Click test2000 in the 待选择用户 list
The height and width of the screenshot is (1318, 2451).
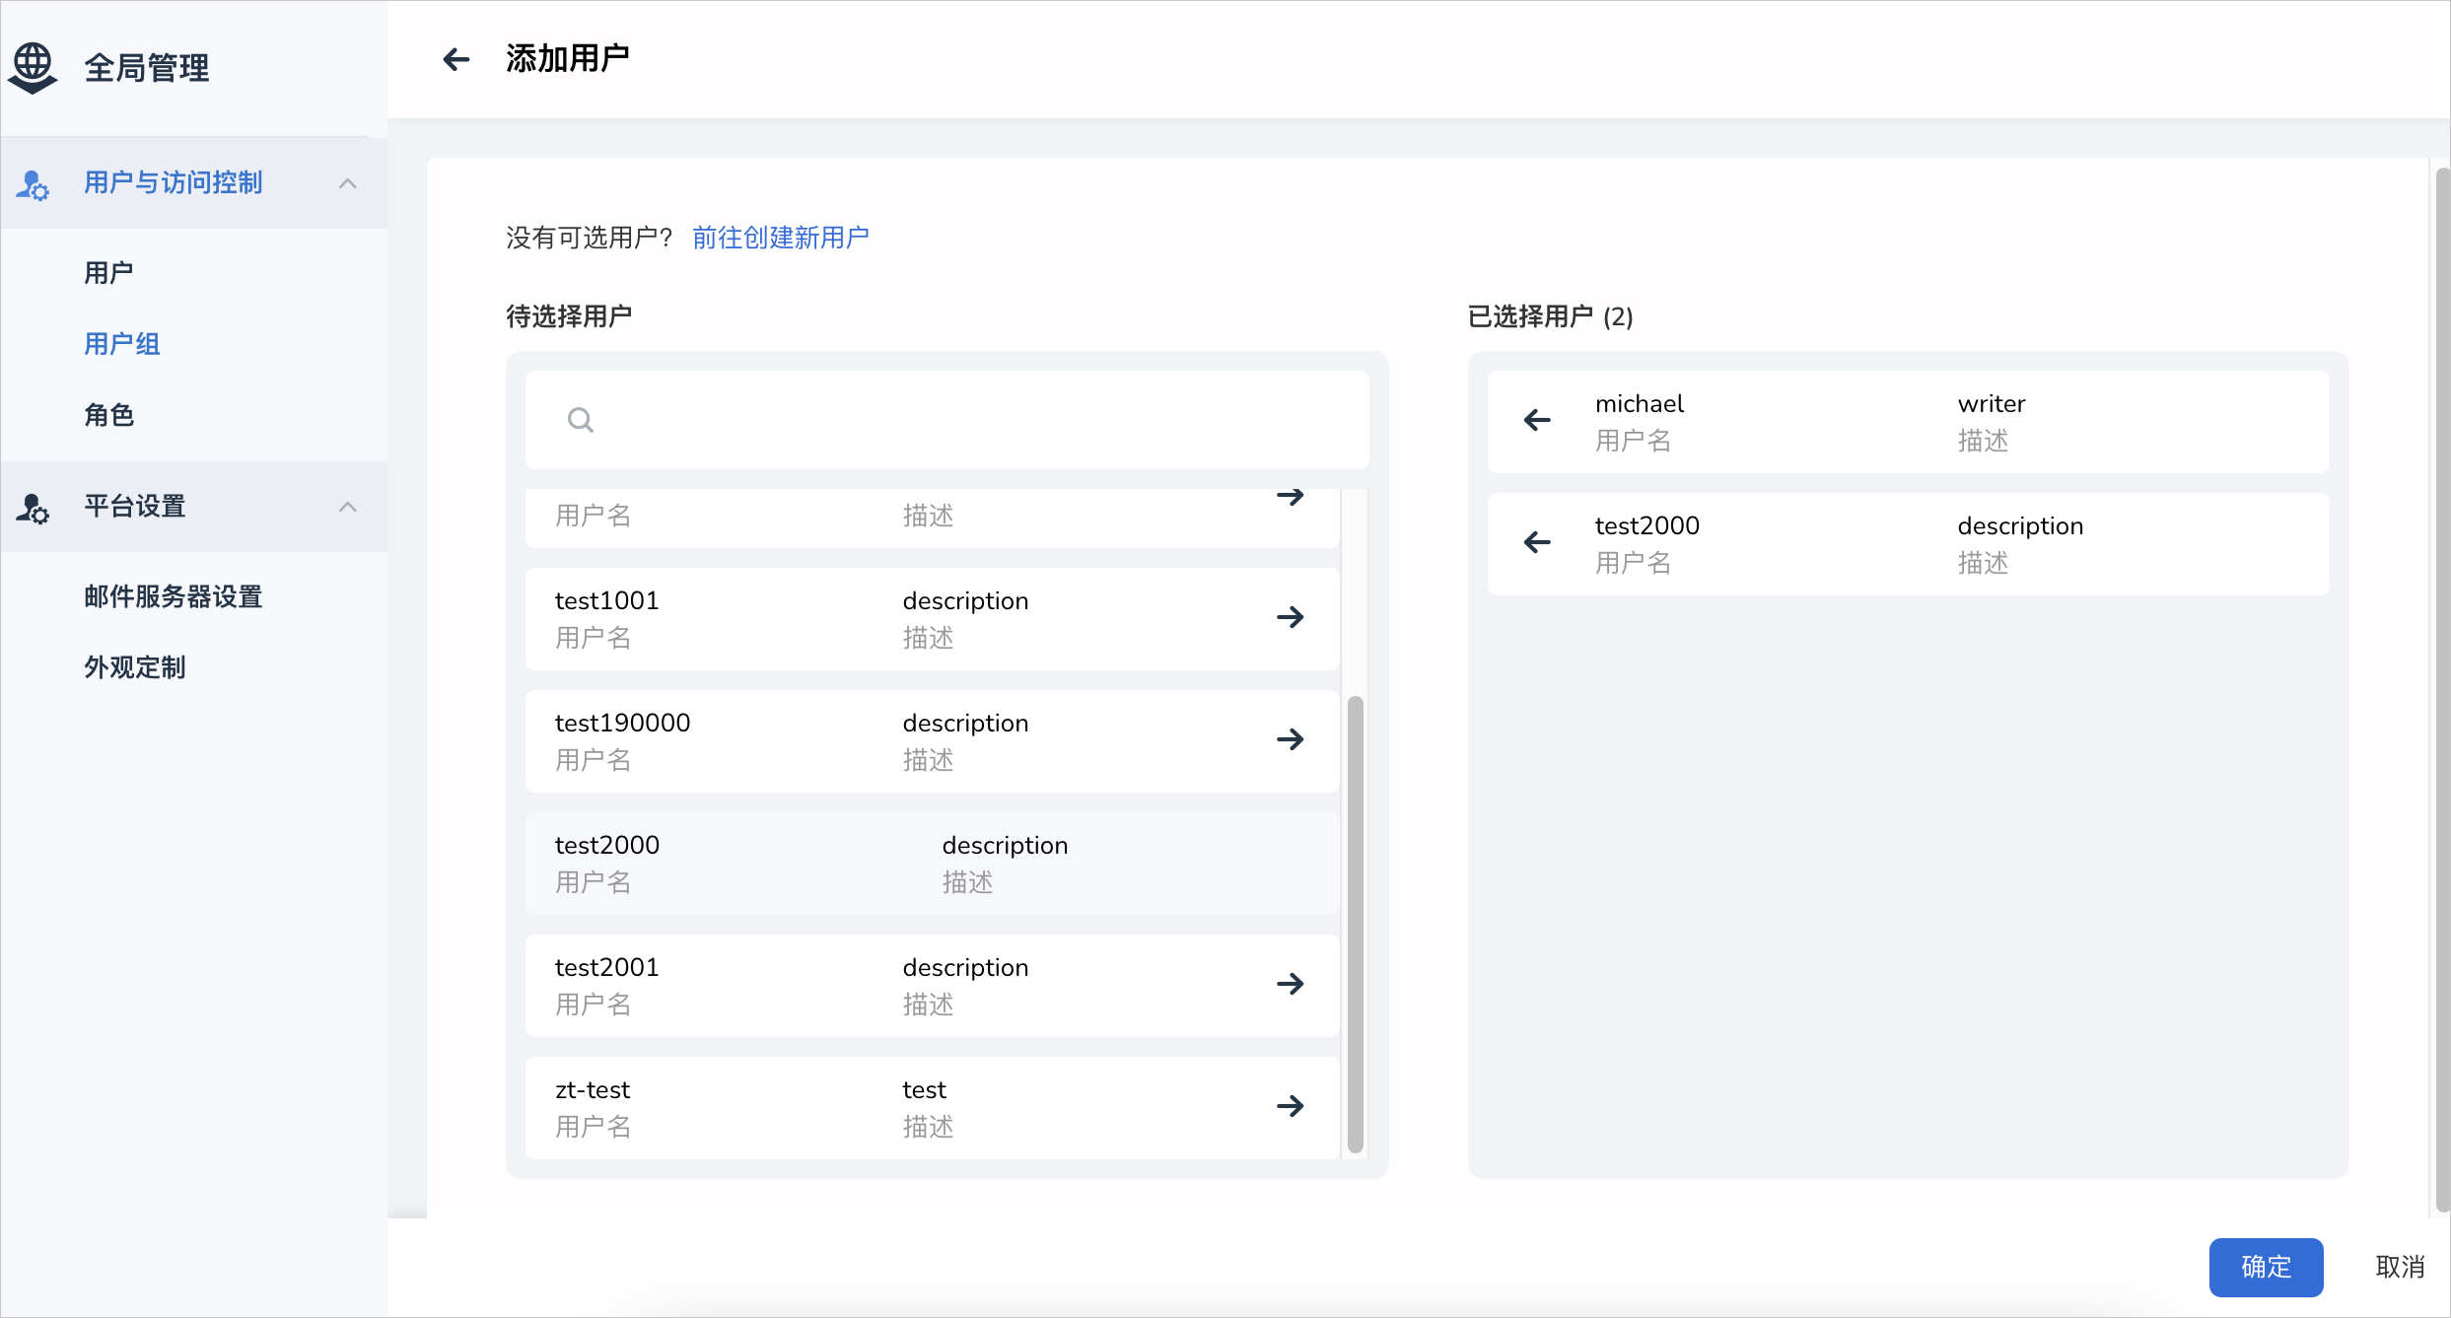click(x=606, y=845)
